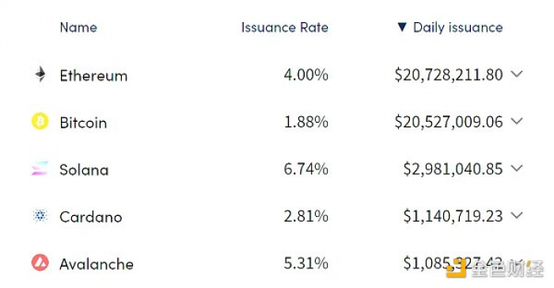Click the Cardano dotted logo icon
The width and height of the screenshot is (554, 288).
[40, 215]
